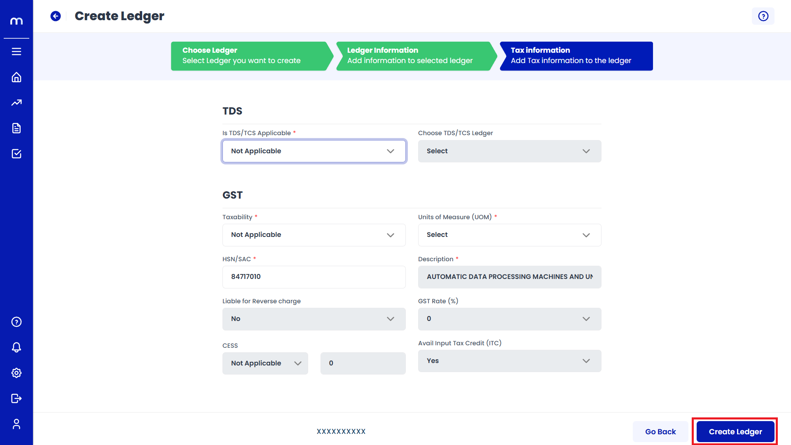Click the logout icon in sidebar

tap(16, 398)
